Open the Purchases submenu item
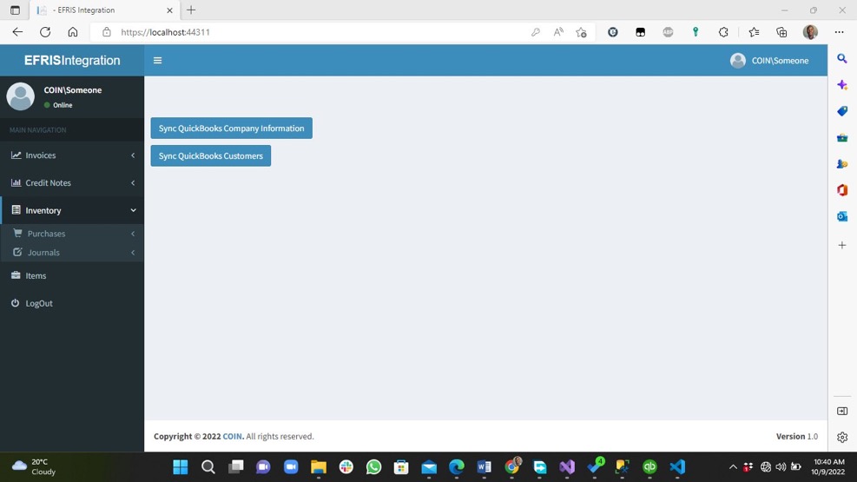 (72, 234)
